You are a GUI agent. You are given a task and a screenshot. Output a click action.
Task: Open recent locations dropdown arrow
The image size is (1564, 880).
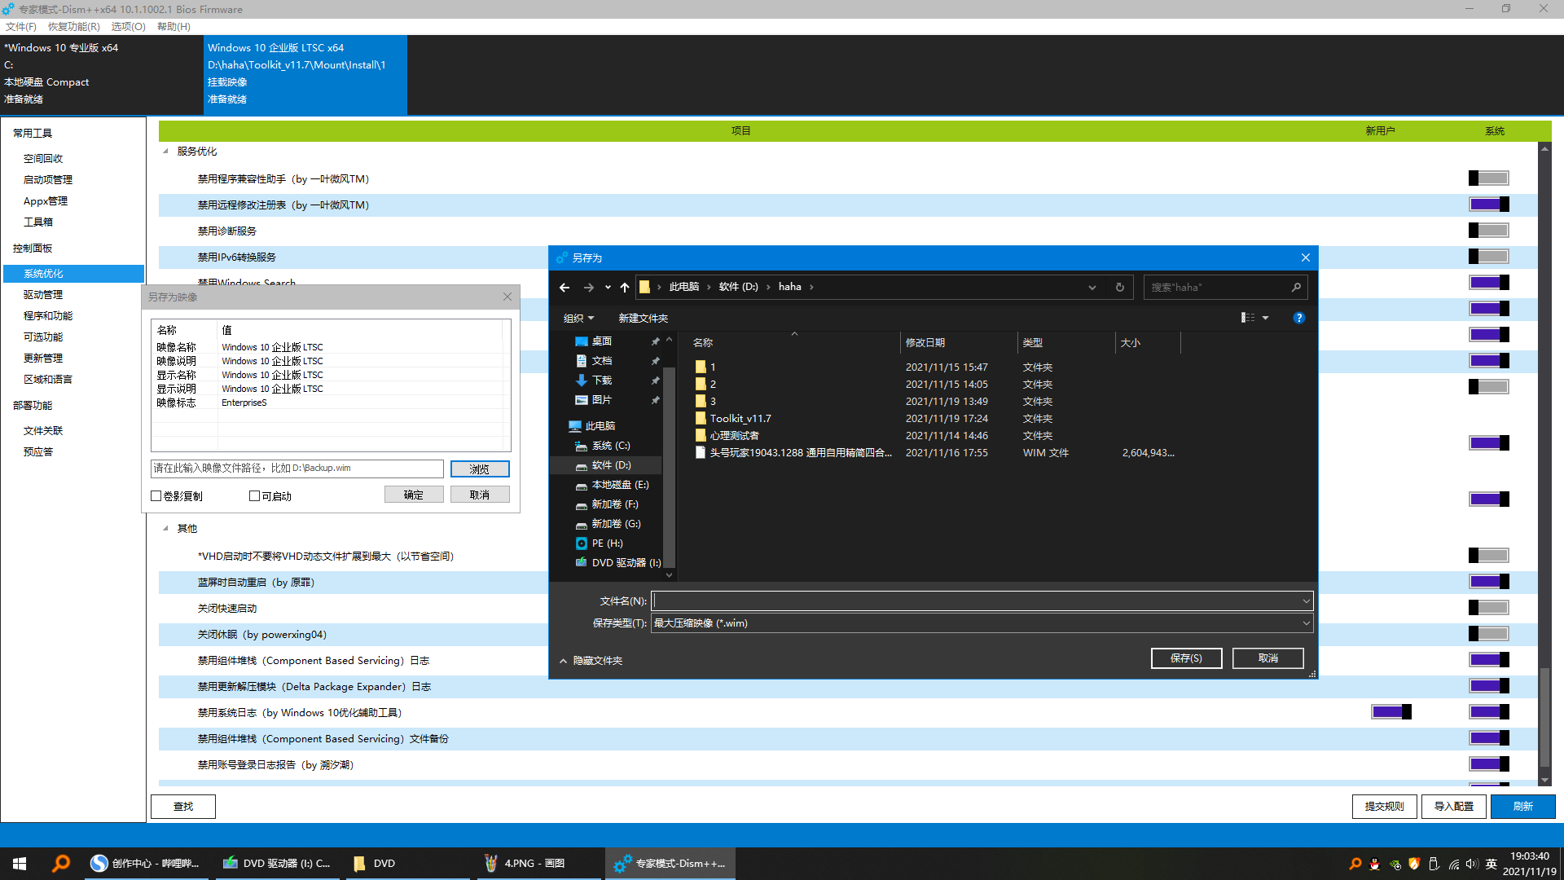click(x=608, y=287)
